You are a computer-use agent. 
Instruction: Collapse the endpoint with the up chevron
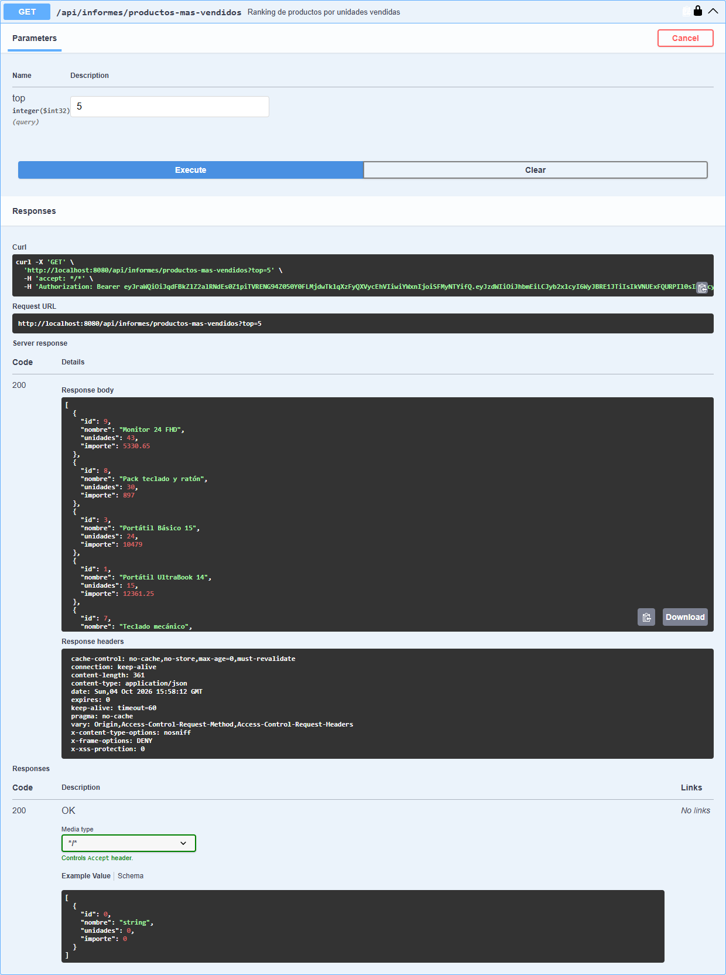[713, 11]
